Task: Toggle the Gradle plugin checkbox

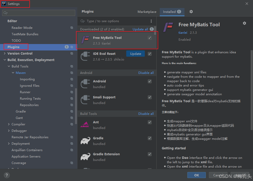Action: (x=150, y=138)
